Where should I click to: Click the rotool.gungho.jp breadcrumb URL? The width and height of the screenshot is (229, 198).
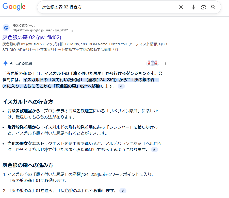tap(40, 30)
